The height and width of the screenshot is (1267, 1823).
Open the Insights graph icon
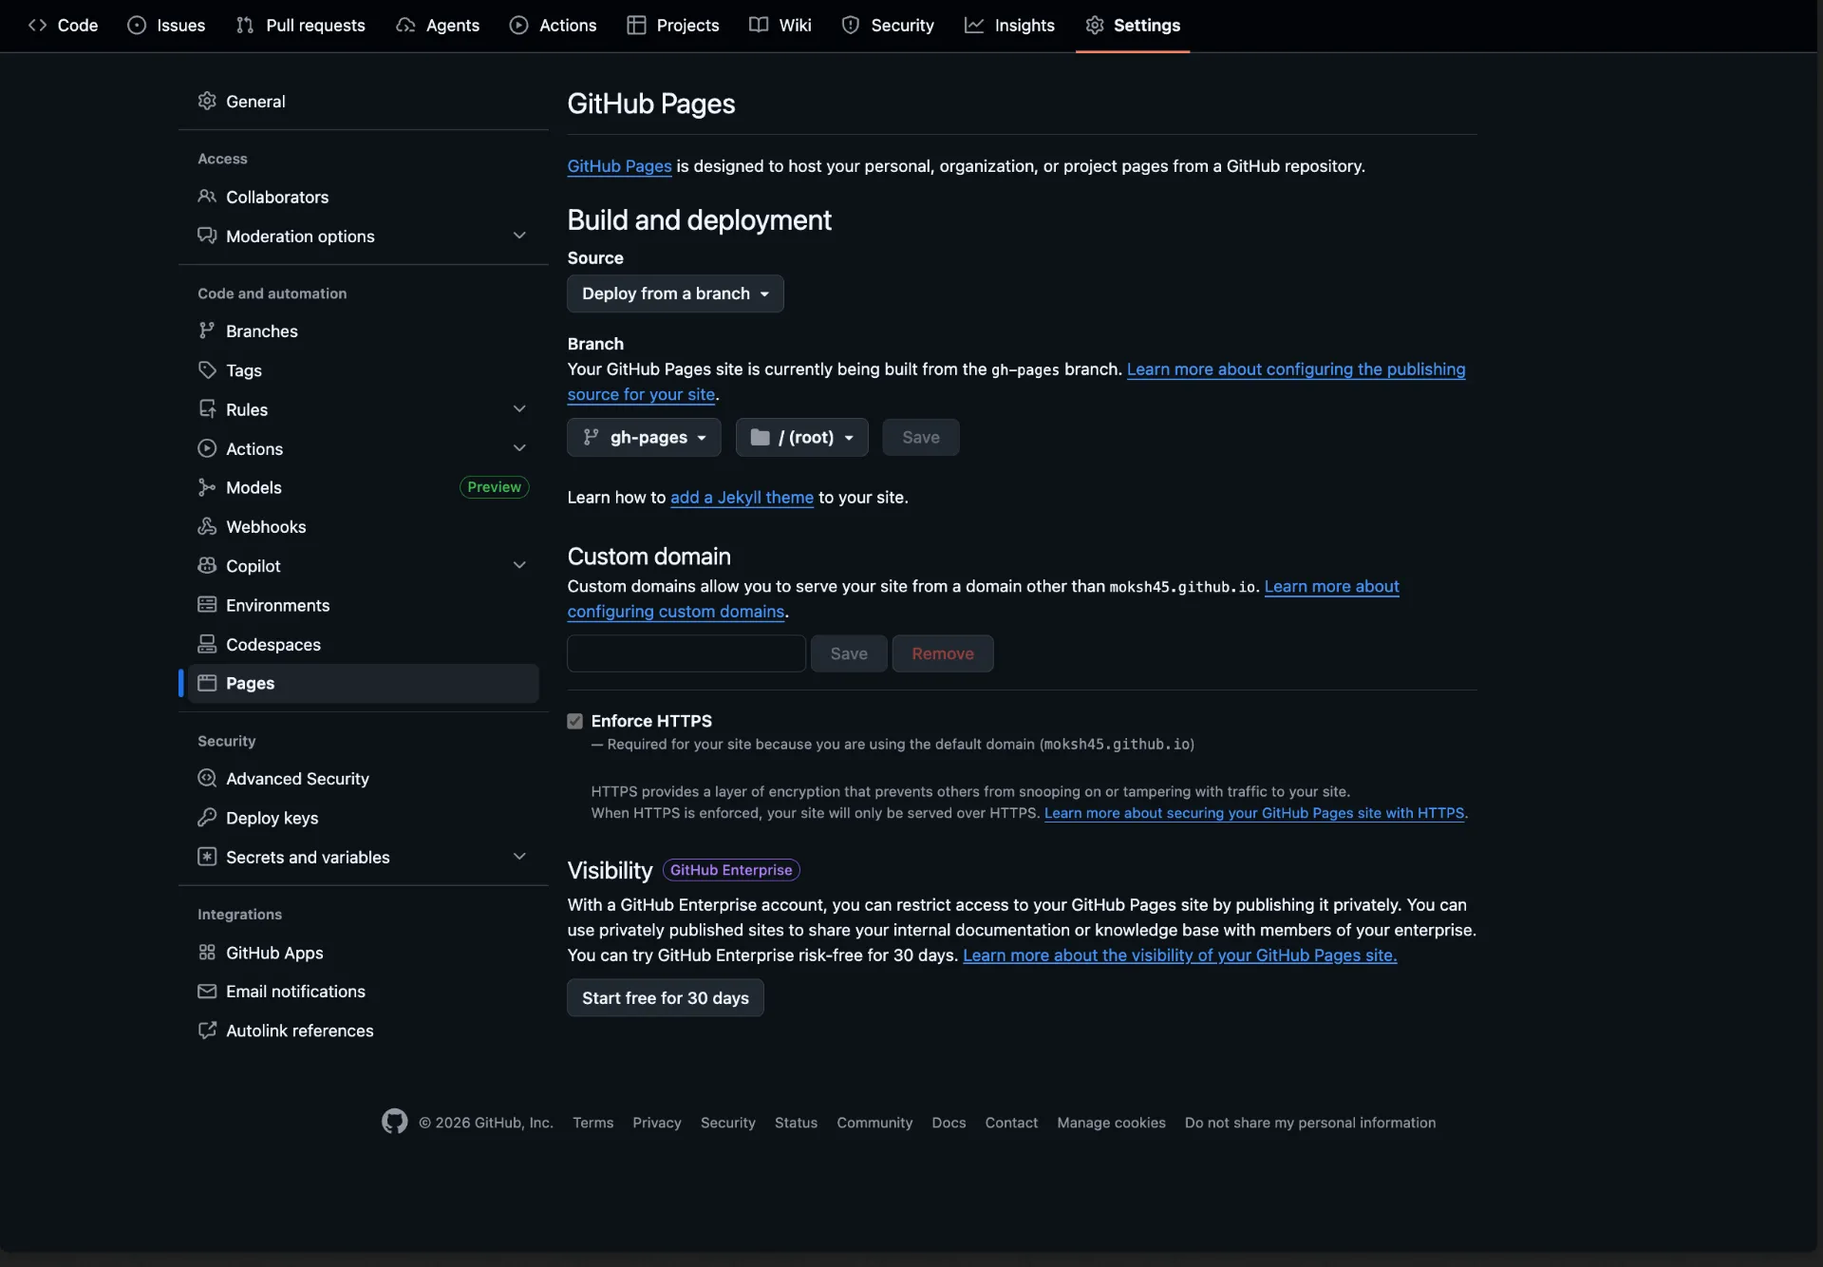976,25
